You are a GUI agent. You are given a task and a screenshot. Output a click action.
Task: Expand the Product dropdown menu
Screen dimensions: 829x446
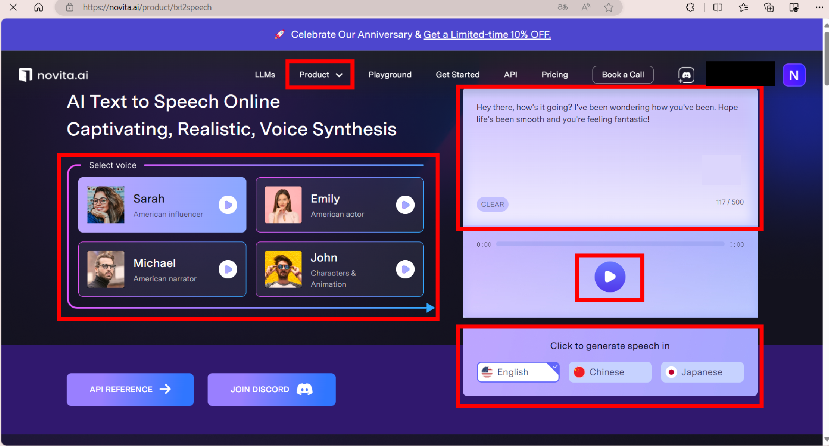point(320,75)
